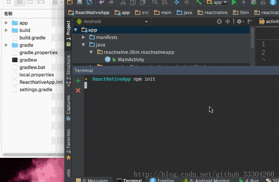Expand the manifests folder in project tree
279x182 pixels.
click(x=83, y=37)
